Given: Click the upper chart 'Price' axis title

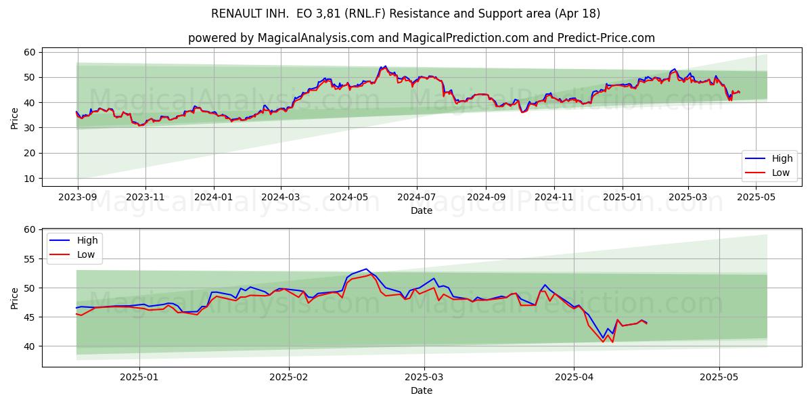Looking at the screenshot, I should point(15,117).
